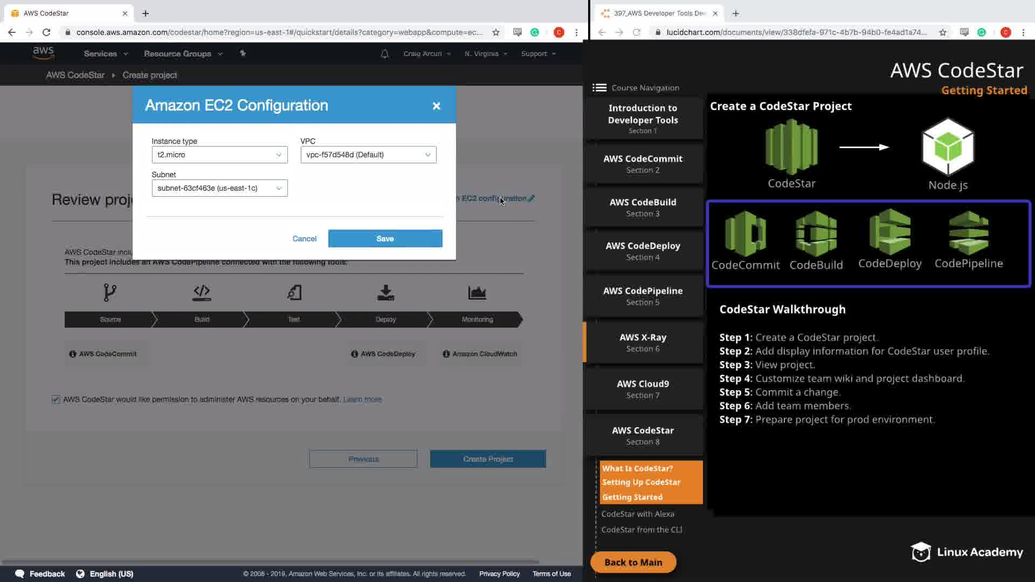1035x582 pixels.
Task: Click the CodePipeline icon in the diagram
Action: 969,233
